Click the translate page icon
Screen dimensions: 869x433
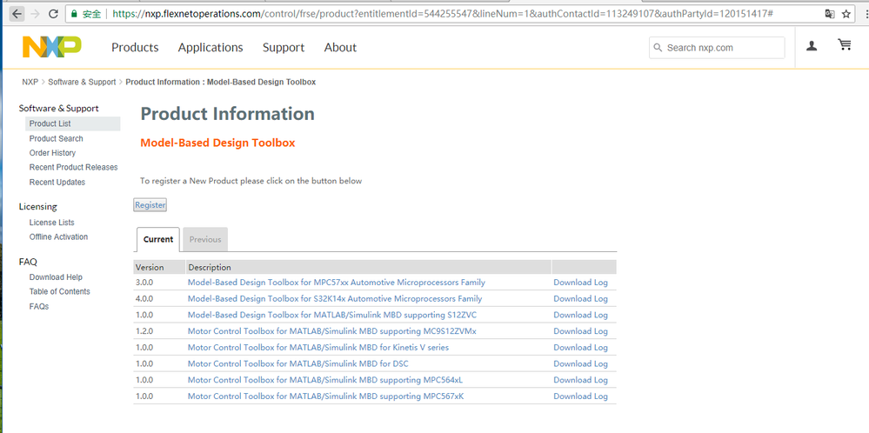(830, 14)
